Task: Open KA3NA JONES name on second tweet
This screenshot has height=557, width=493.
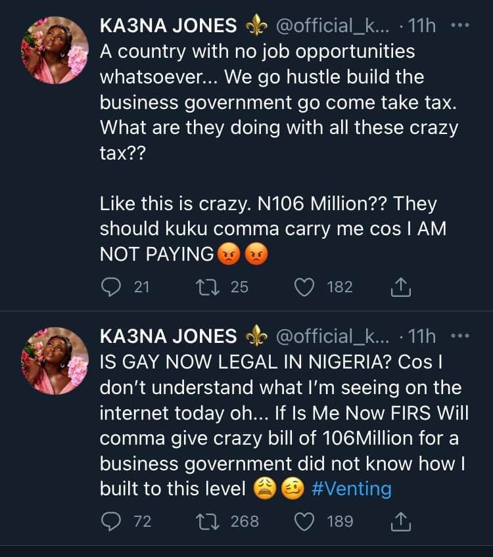Action: pos(168,336)
